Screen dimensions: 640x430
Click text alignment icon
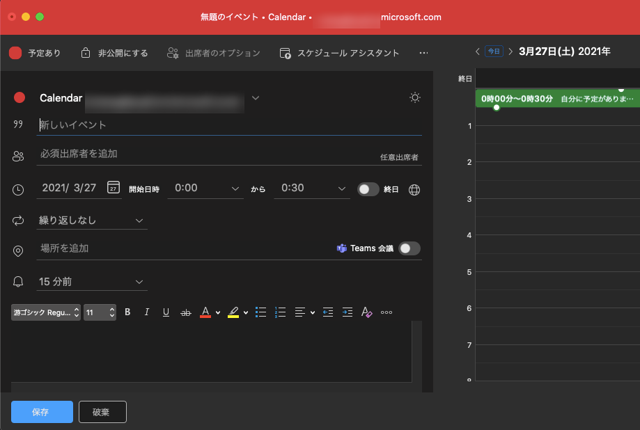click(300, 312)
